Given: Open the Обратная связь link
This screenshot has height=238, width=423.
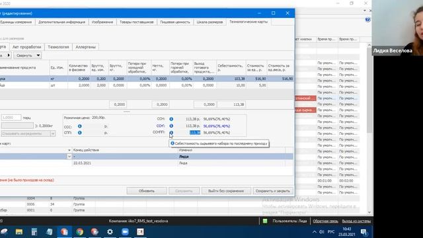Looking at the screenshot, I should pos(325,221).
